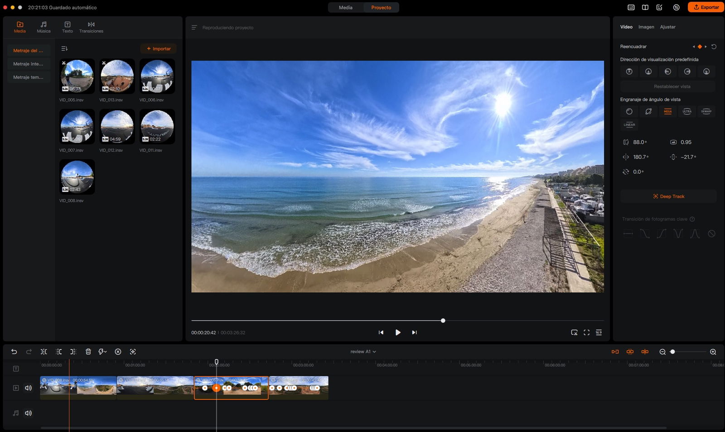The height and width of the screenshot is (432, 725).
Task: Switch to the Transiciones tab
Action: [x=91, y=27]
